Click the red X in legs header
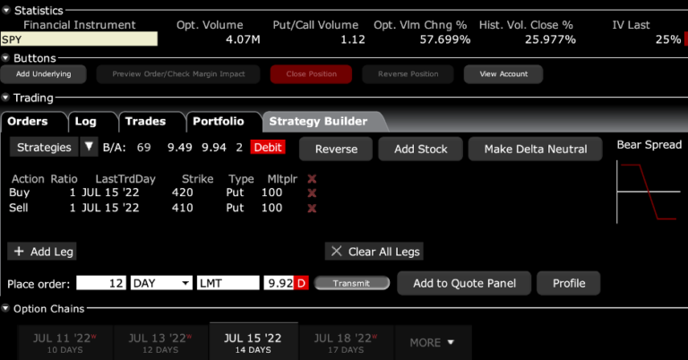This screenshot has width=688, height=360. tap(312, 179)
